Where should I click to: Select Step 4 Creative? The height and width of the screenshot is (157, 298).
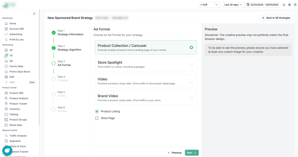pyautogui.click(x=60, y=78)
